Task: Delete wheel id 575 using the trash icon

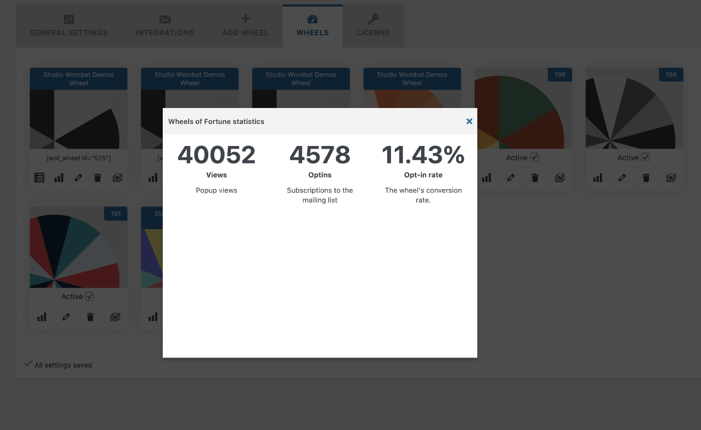Action: click(x=98, y=177)
